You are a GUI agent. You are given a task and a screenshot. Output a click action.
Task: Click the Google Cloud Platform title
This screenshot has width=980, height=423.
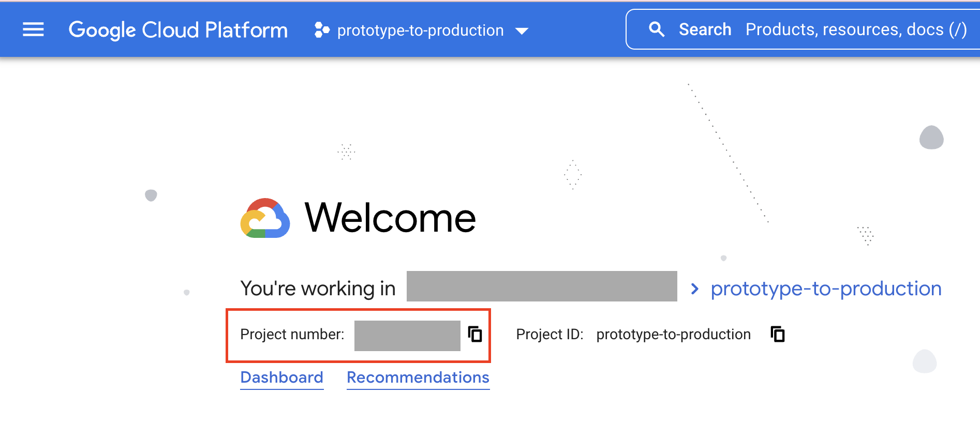click(x=178, y=30)
